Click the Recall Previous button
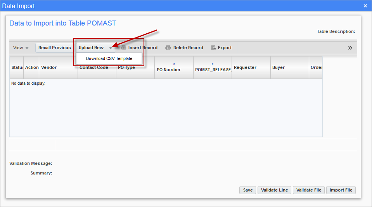Viewport: 372px width, 207px height. pos(55,48)
